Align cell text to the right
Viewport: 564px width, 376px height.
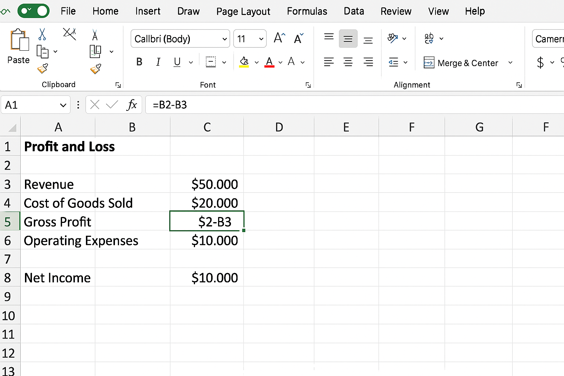point(368,62)
